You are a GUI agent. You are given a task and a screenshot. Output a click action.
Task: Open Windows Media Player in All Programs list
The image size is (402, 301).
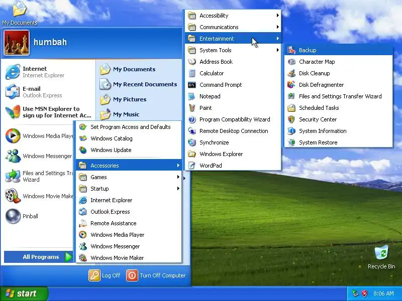pyautogui.click(x=129, y=235)
